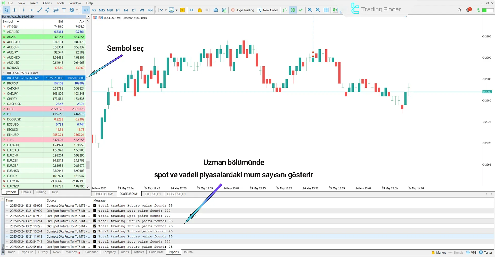The width and height of the screenshot is (495, 257).
Task: Select the Trendline drawing tool
Action: [x=40, y=10]
